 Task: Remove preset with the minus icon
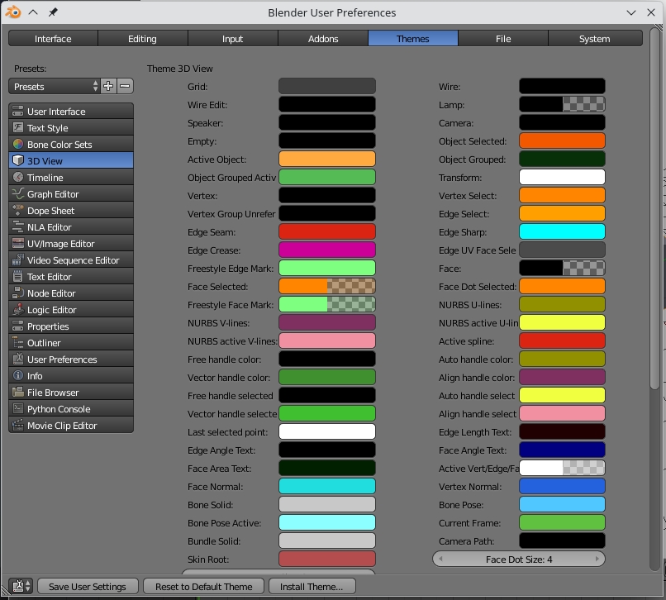point(125,87)
